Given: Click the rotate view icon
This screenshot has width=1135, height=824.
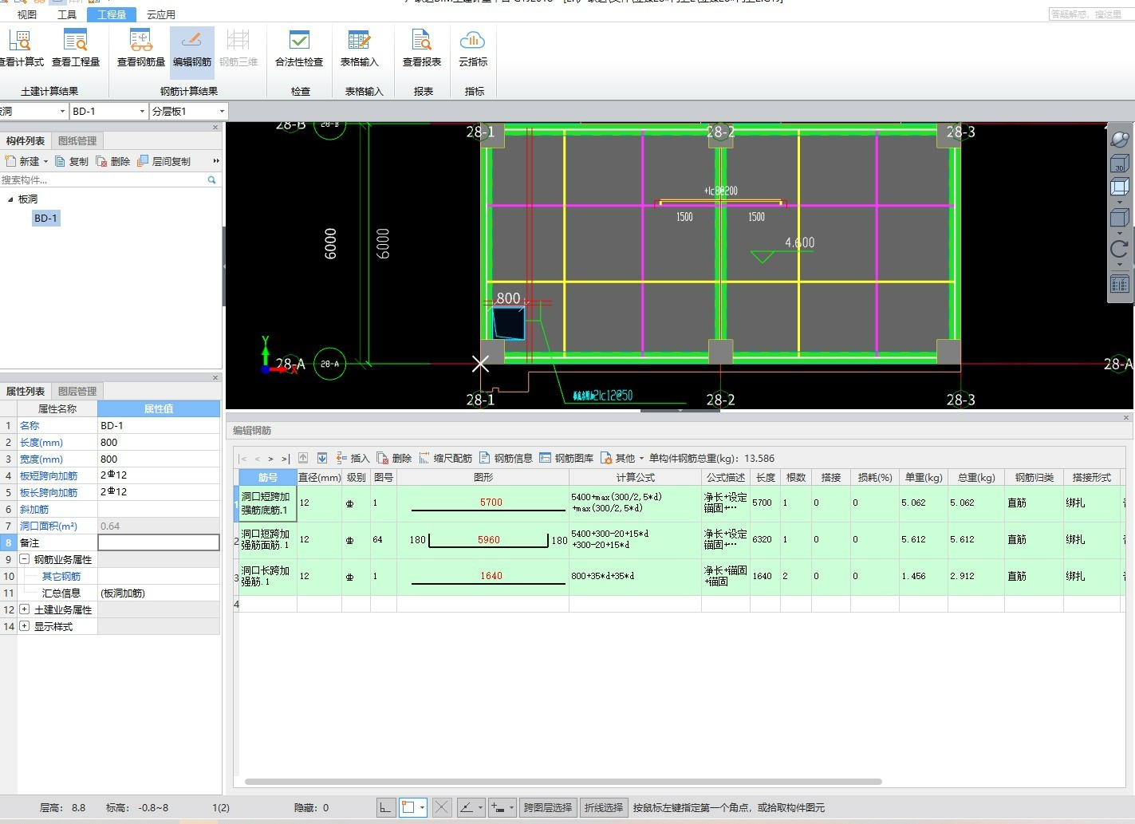Looking at the screenshot, I should coord(1120,250).
